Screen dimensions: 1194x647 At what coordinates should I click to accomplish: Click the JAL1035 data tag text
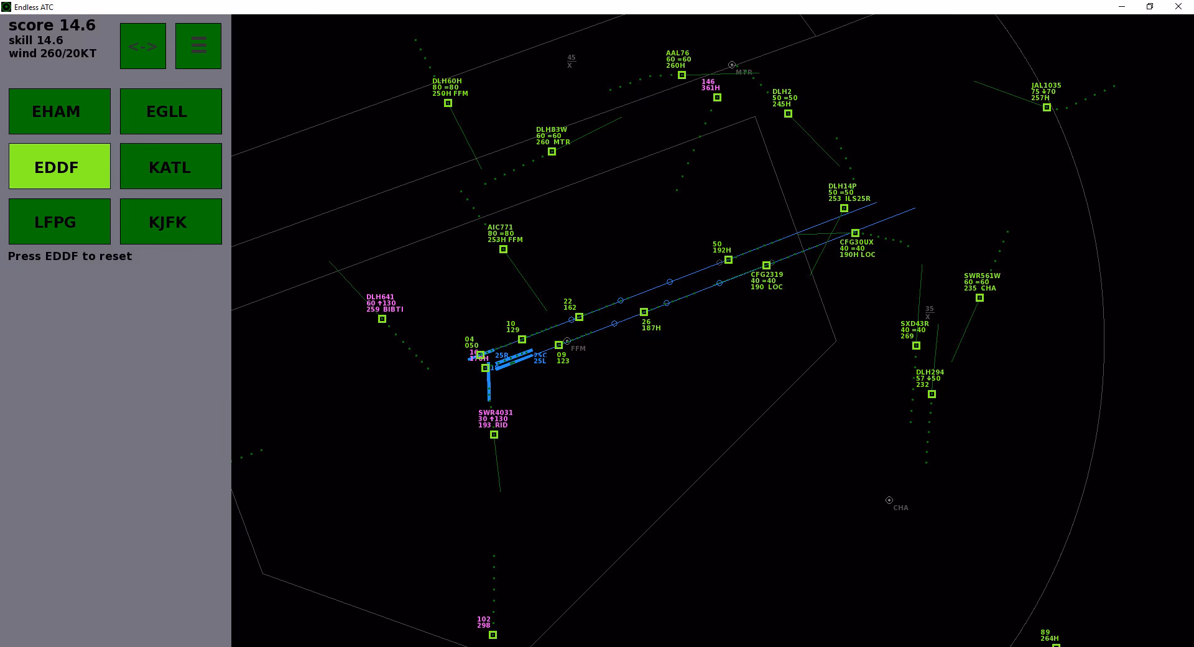tap(1046, 91)
